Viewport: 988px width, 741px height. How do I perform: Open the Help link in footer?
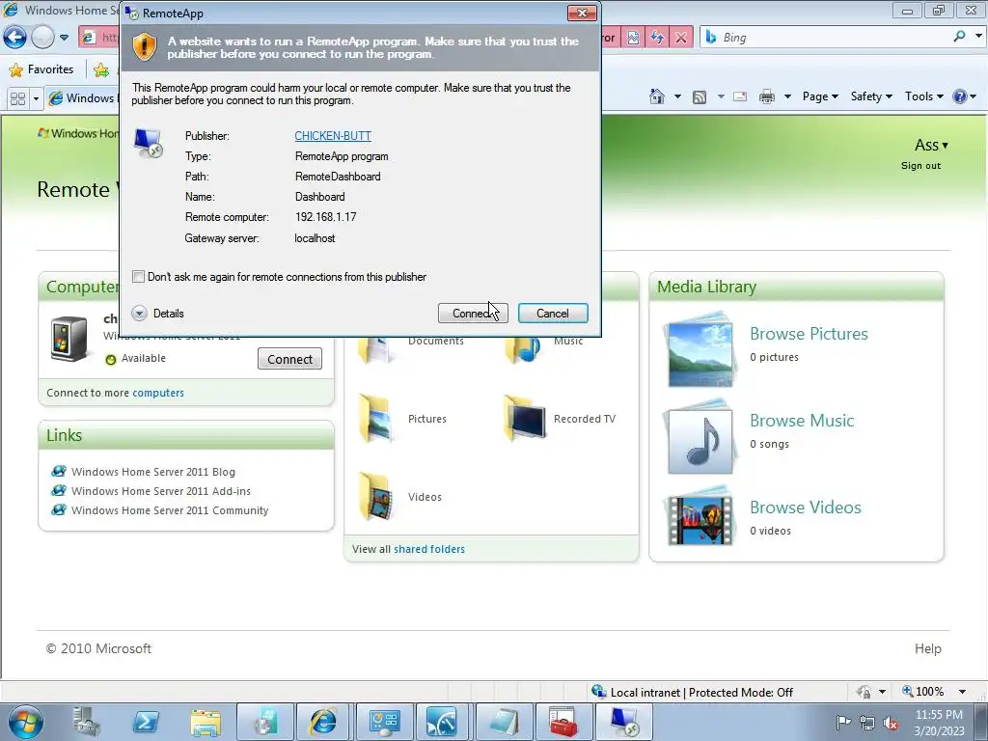927,648
